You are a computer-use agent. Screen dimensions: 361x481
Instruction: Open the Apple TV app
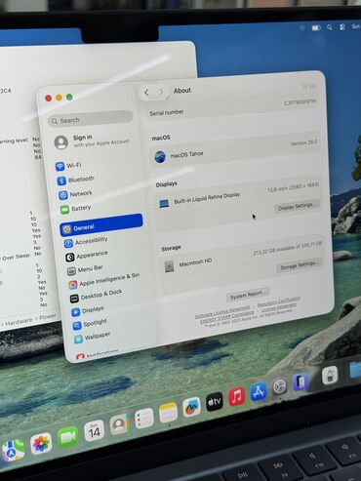215,402
